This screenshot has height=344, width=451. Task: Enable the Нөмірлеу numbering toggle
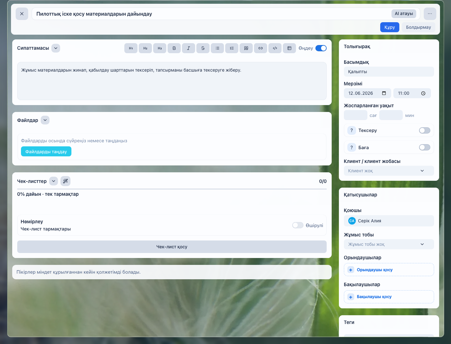click(298, 225)
